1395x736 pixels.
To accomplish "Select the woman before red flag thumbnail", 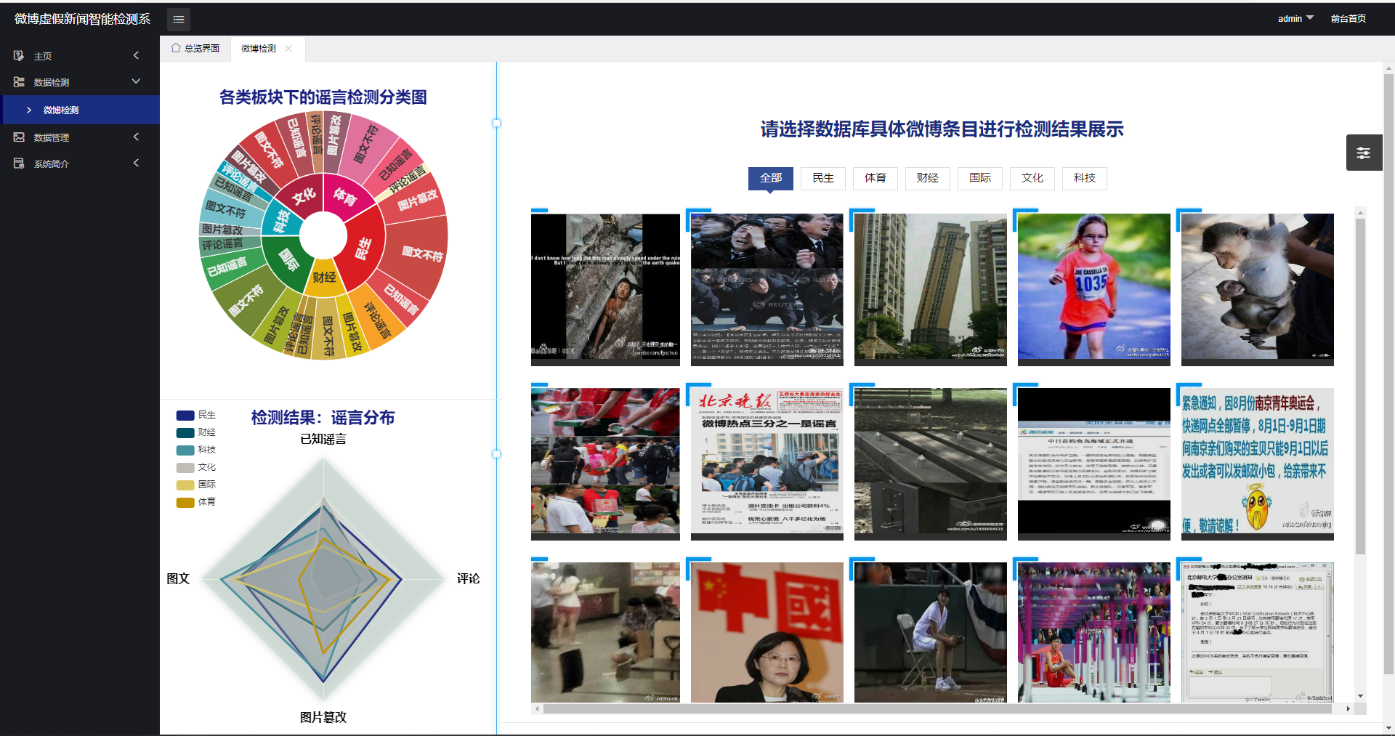I will tap(767, 632).
